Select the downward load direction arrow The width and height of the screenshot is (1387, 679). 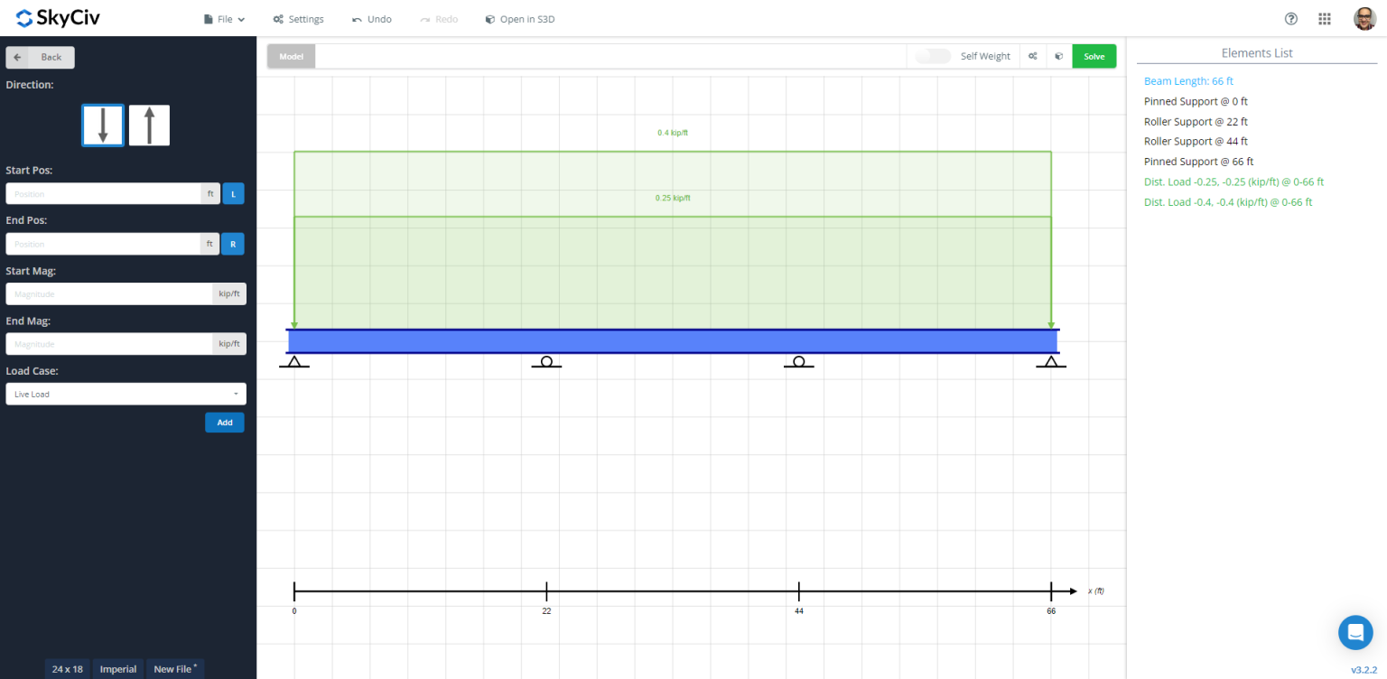pos(103,125)
